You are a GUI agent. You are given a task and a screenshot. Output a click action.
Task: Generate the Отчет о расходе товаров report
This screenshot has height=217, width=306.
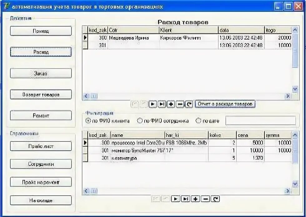pos(225,104)
